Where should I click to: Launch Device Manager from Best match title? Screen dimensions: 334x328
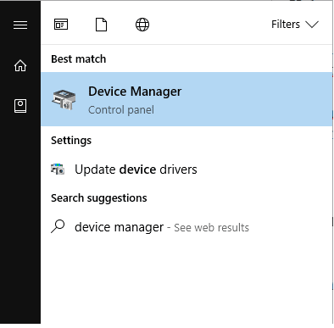click(135, 92)
